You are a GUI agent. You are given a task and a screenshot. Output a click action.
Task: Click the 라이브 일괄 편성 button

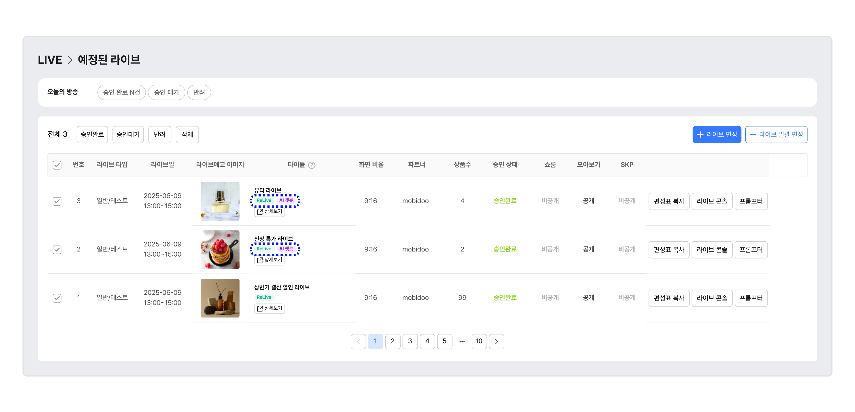tap(776, 134)
